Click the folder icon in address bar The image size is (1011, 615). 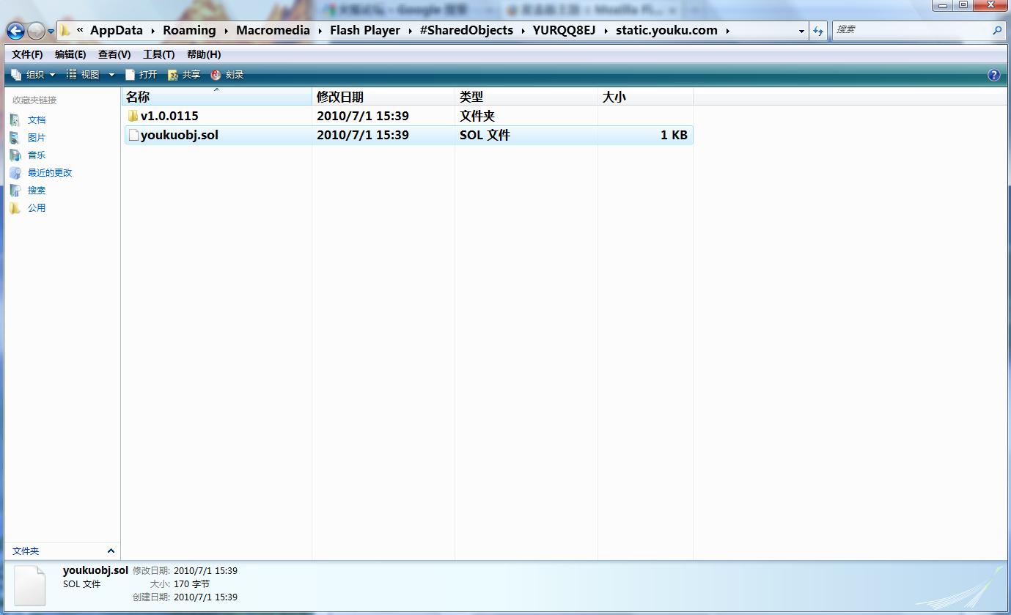point(65,30)
